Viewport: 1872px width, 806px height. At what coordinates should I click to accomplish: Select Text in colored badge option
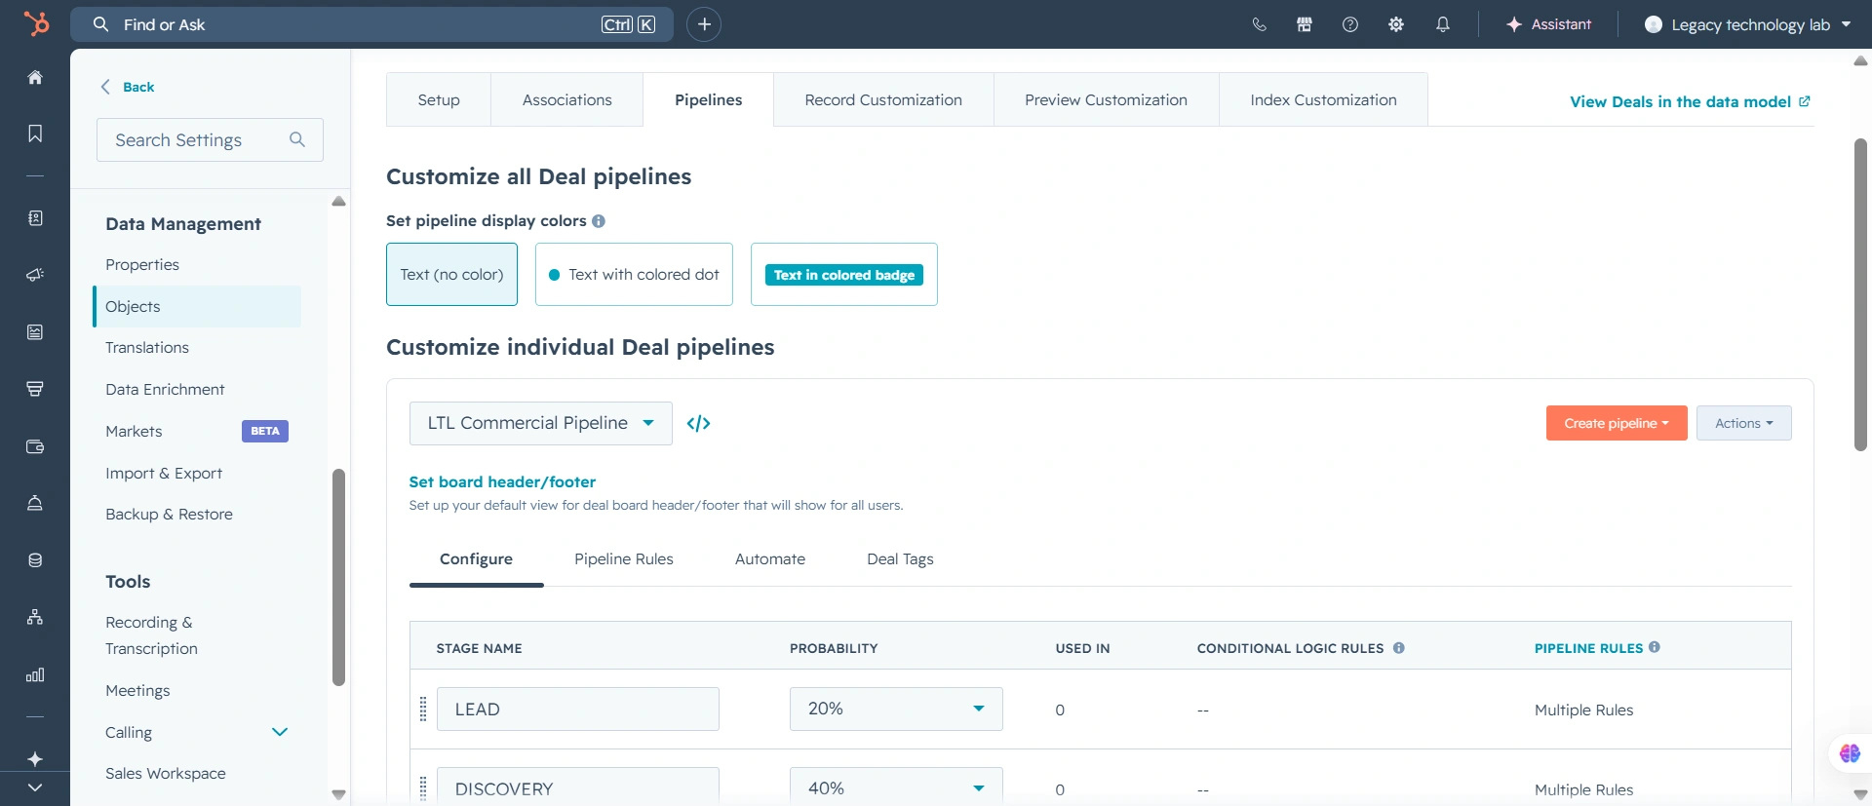(844, 274)
